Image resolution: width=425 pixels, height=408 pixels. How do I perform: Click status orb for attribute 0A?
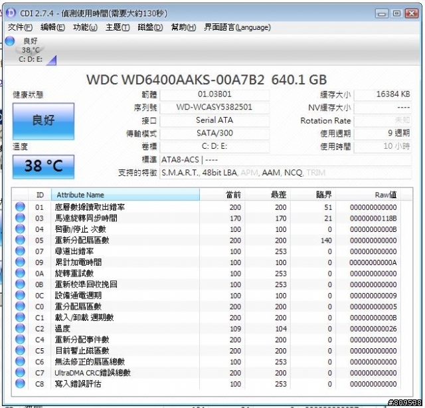tap(20, 273)
